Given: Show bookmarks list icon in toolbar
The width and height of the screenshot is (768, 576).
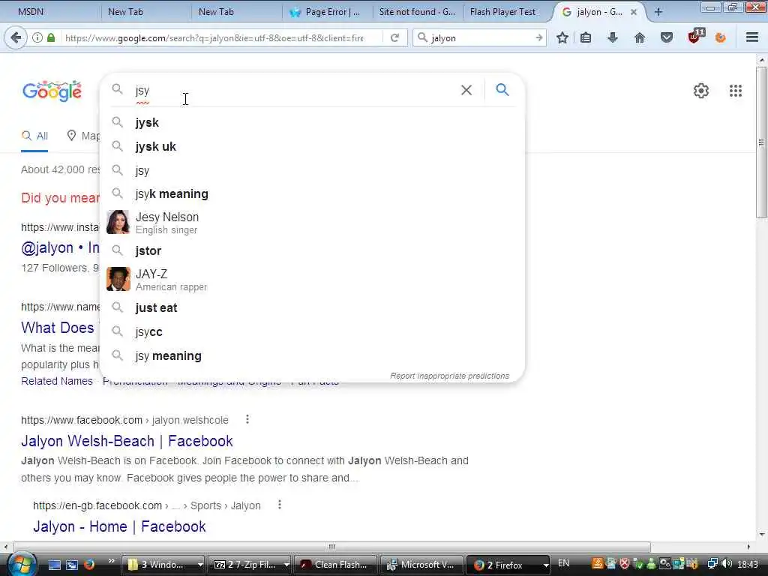Looking at the screenshot, I should tap(586, 37).
